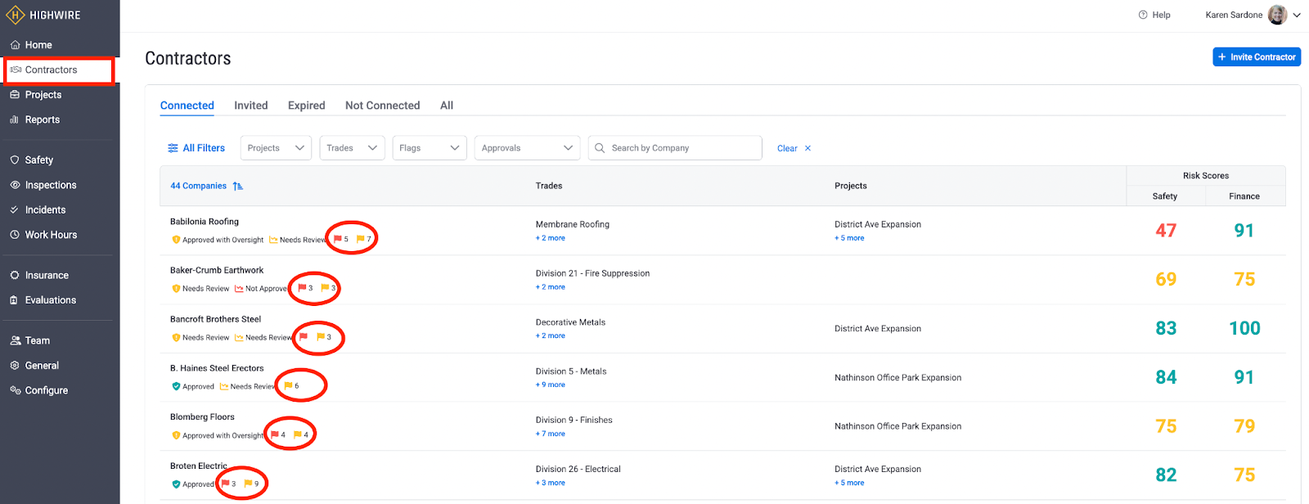Viewport: 1309px width, 504px height.
Task: Click the Evaluations clipboard icon
Action: [x=15, y=300]
